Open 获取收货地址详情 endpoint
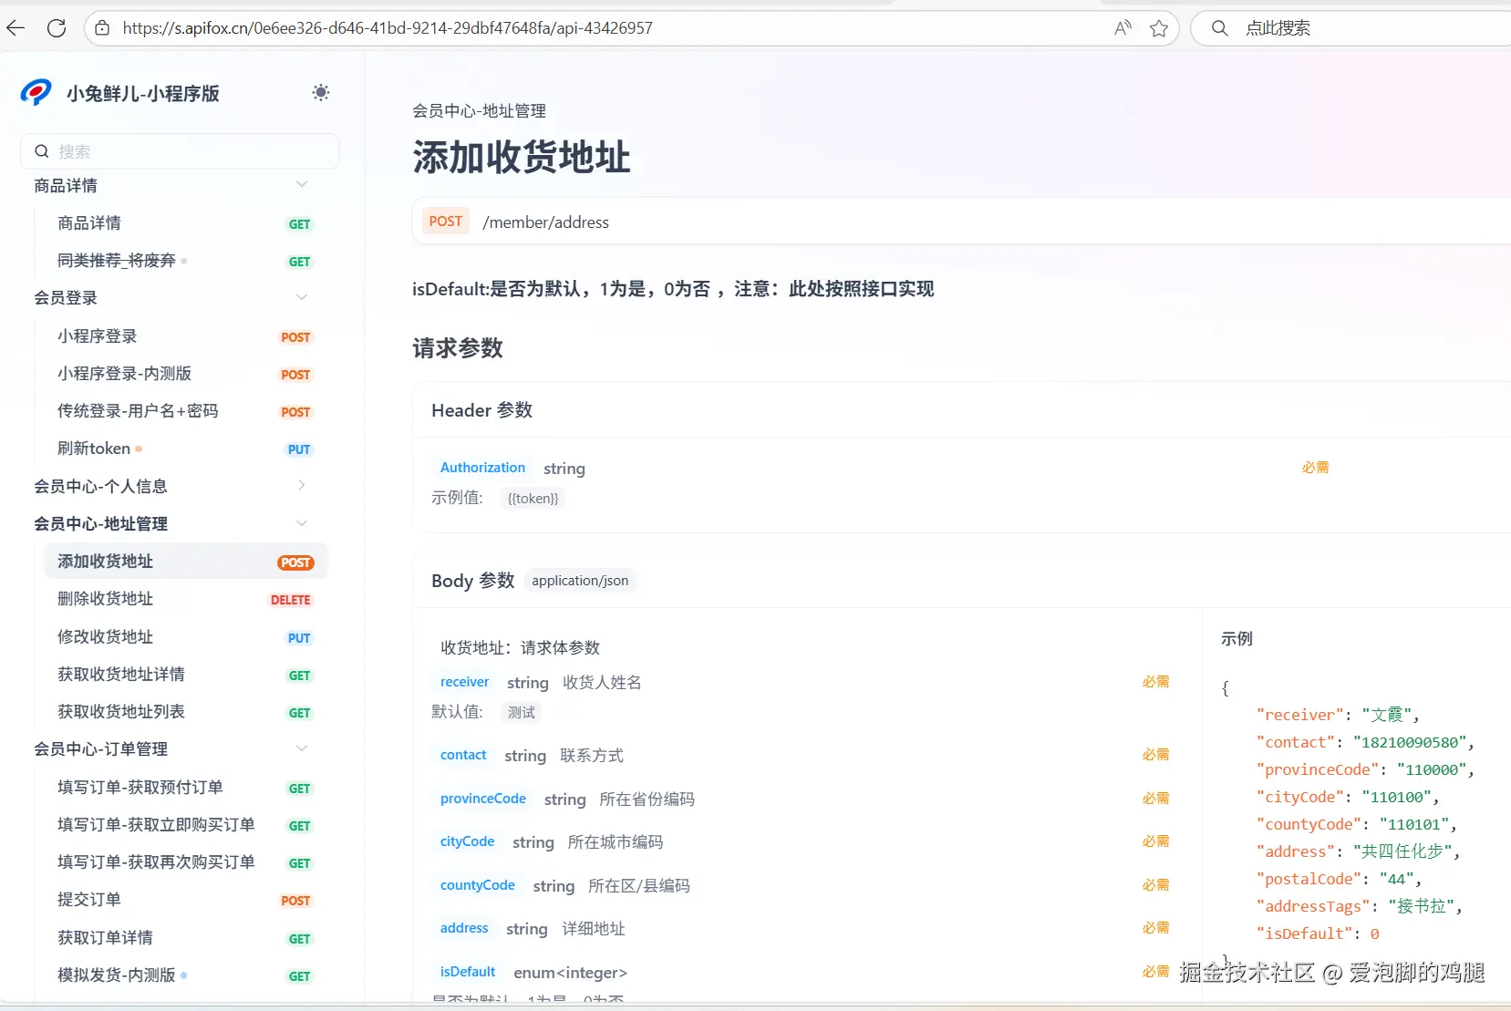This screenshot has height=1011, width=1511. 185,675
